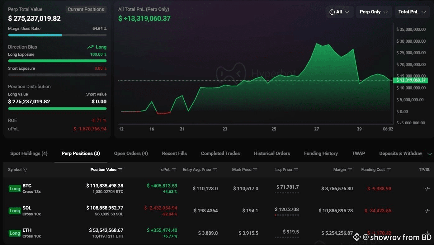
Task: Click BTC position value $113,835,498.38
Action: (105, 186)
